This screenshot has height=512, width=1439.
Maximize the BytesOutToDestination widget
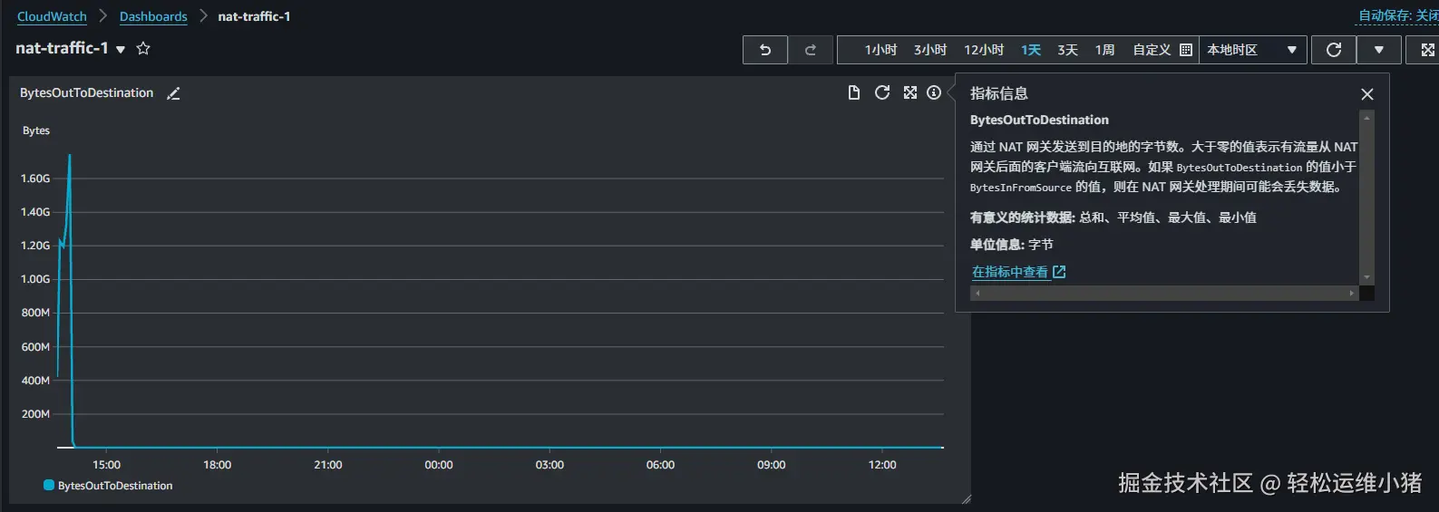pos(909,92)
